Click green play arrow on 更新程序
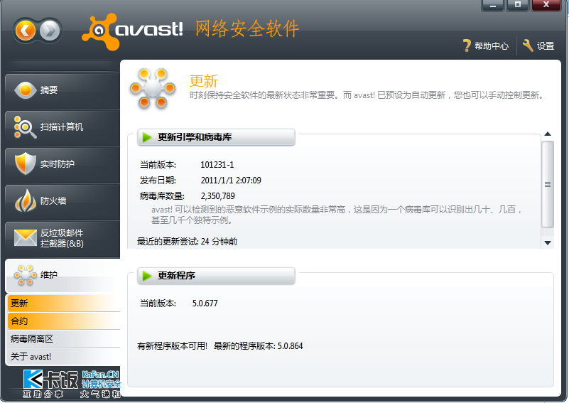Image resolution: width=569 pixels, height=403 pixels. (147, 276)
